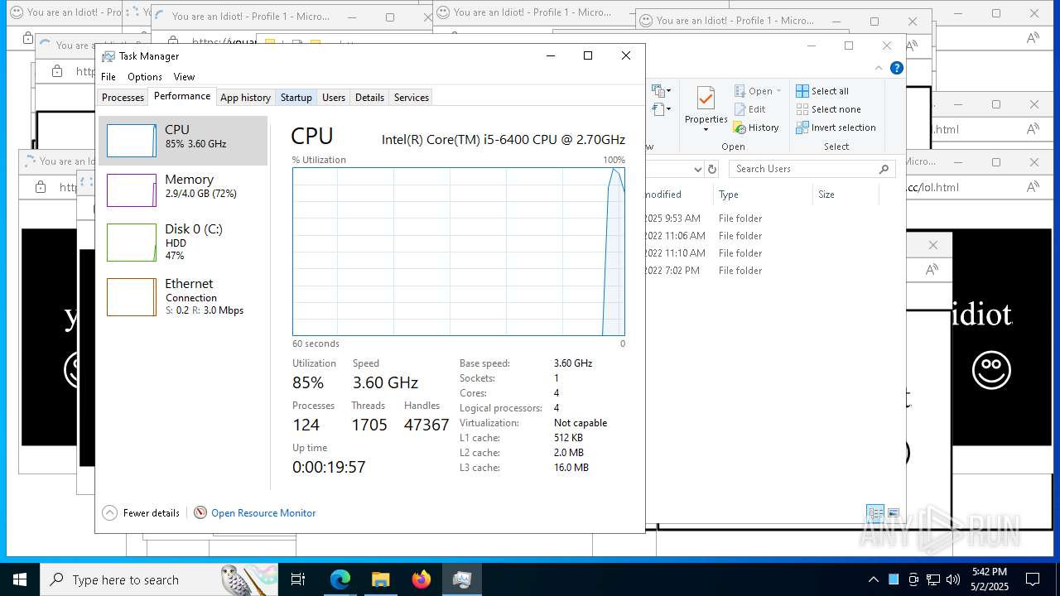Expand the Open dropdown arrow in ribbon
Viewport: 1060px width, 596px height.
(x=781, y=91)
